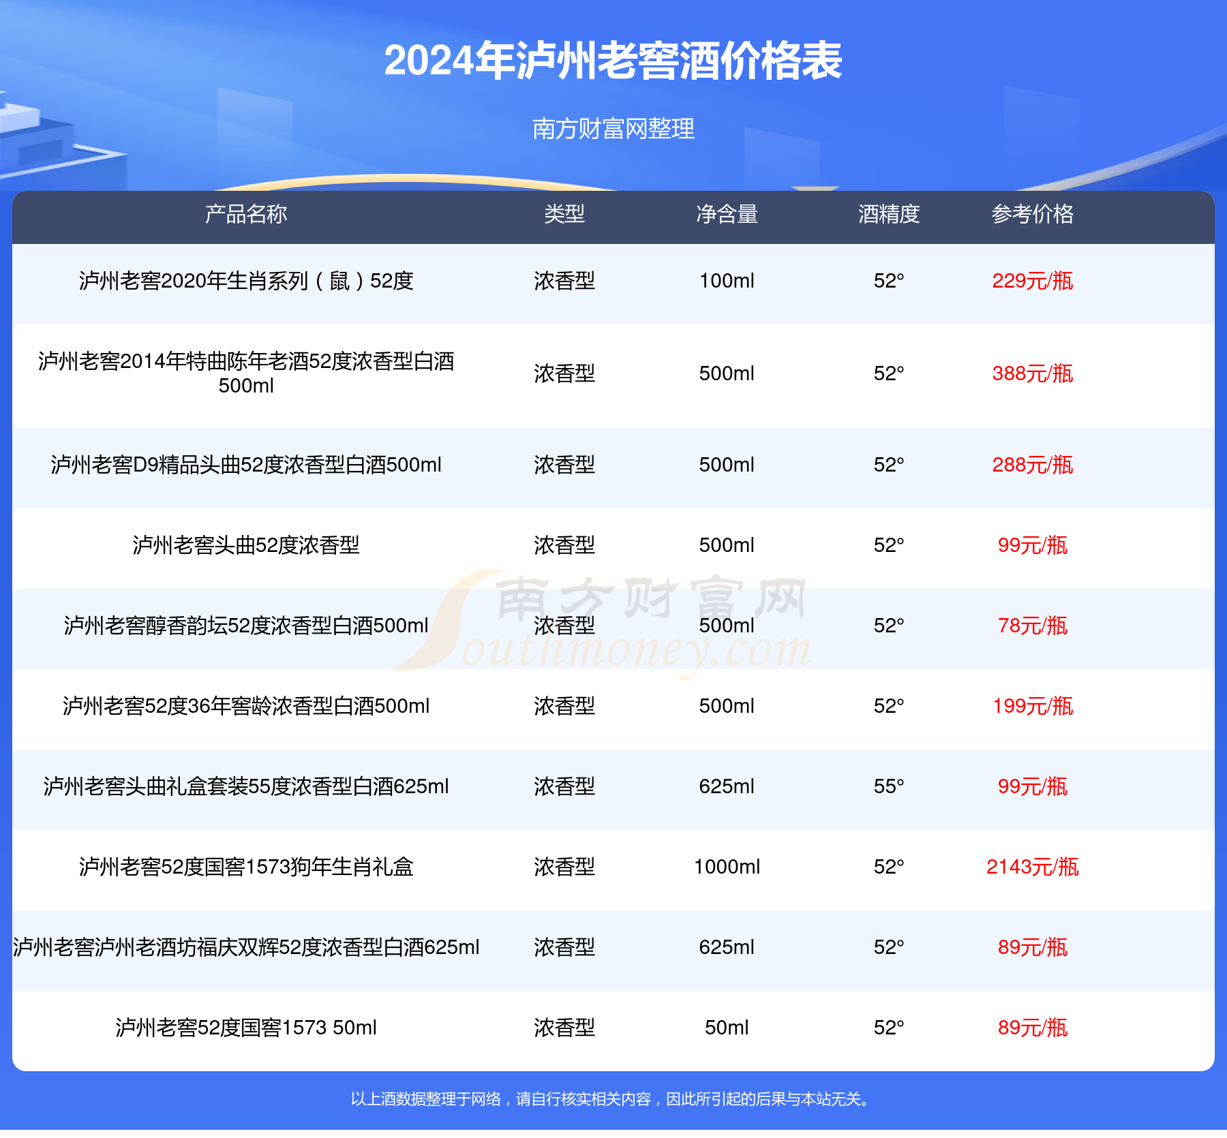Click the 625ml cell in 头曲礼盒套装 row
Viewport: 1227px width, 1138px height.
point(727,786)
